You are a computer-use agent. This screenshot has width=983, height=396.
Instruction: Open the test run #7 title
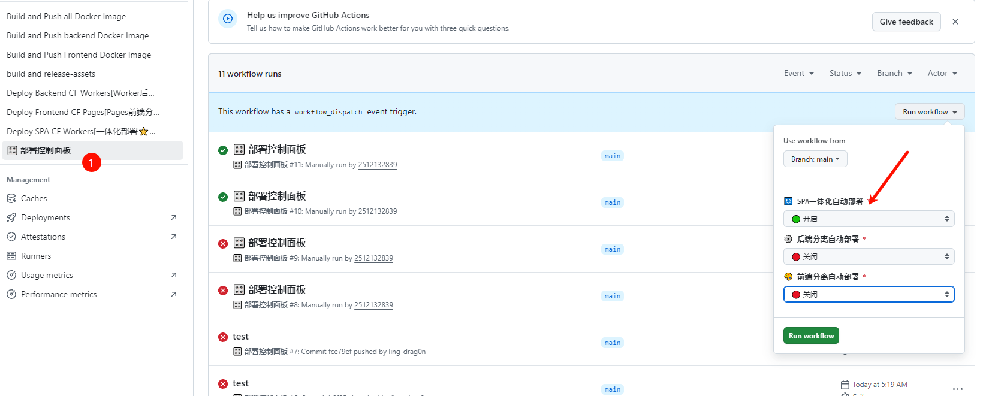click(x=240, y=337)
